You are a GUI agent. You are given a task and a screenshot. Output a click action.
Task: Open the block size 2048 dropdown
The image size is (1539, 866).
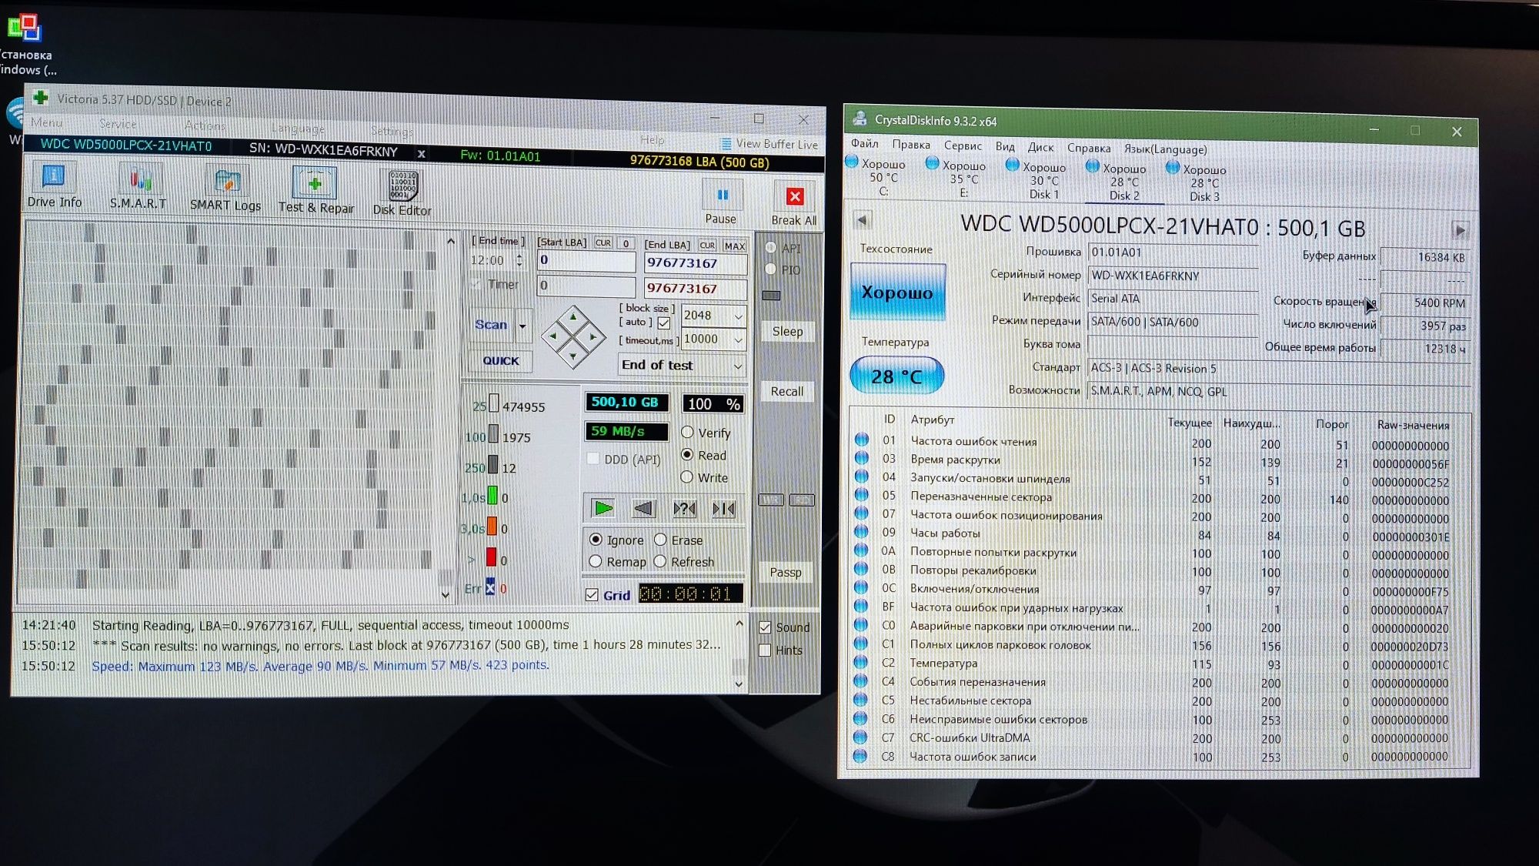coord(738,316)
